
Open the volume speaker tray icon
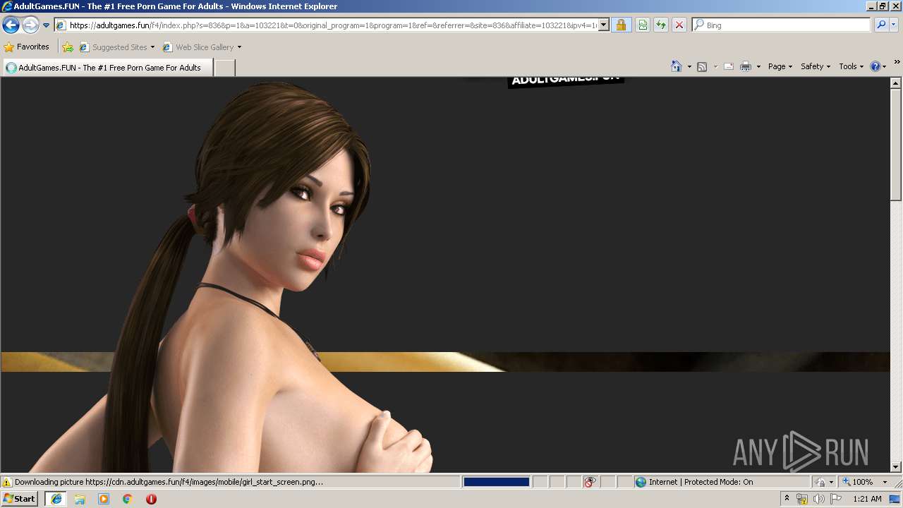[x=818, y=499]
